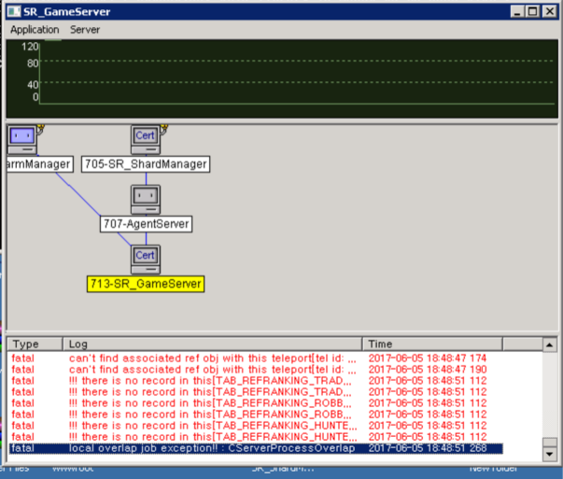Sort entries by Time column header
Viewport: 563px width, 479px height.
point(448,344)
